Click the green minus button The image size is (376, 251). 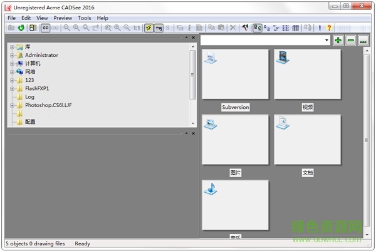351,40
